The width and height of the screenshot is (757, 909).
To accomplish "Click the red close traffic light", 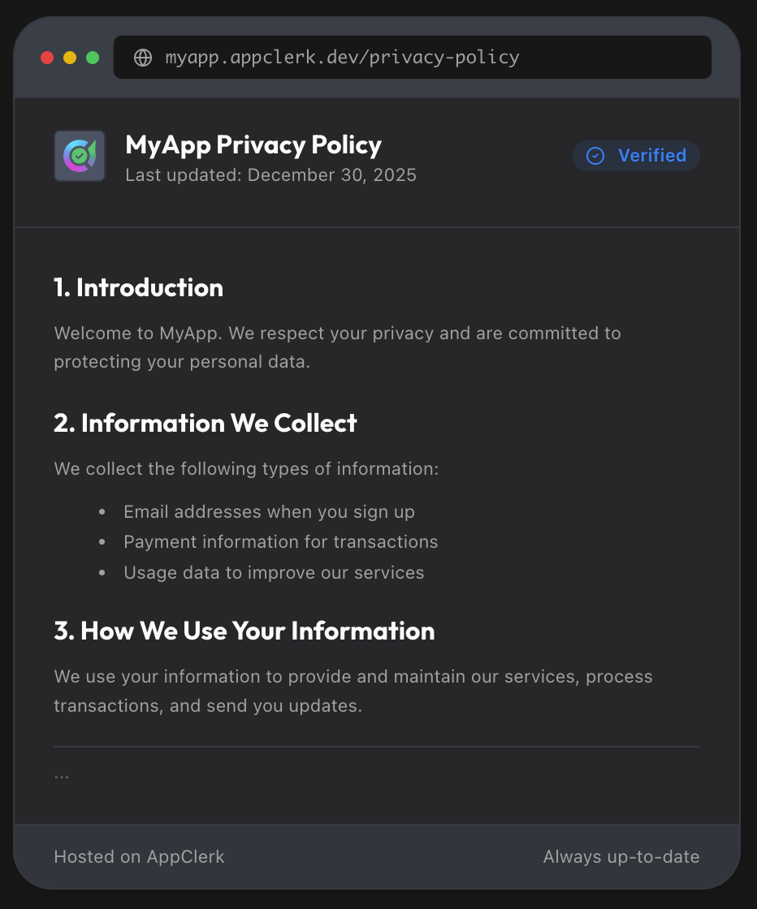I will [x=47, y=57].
